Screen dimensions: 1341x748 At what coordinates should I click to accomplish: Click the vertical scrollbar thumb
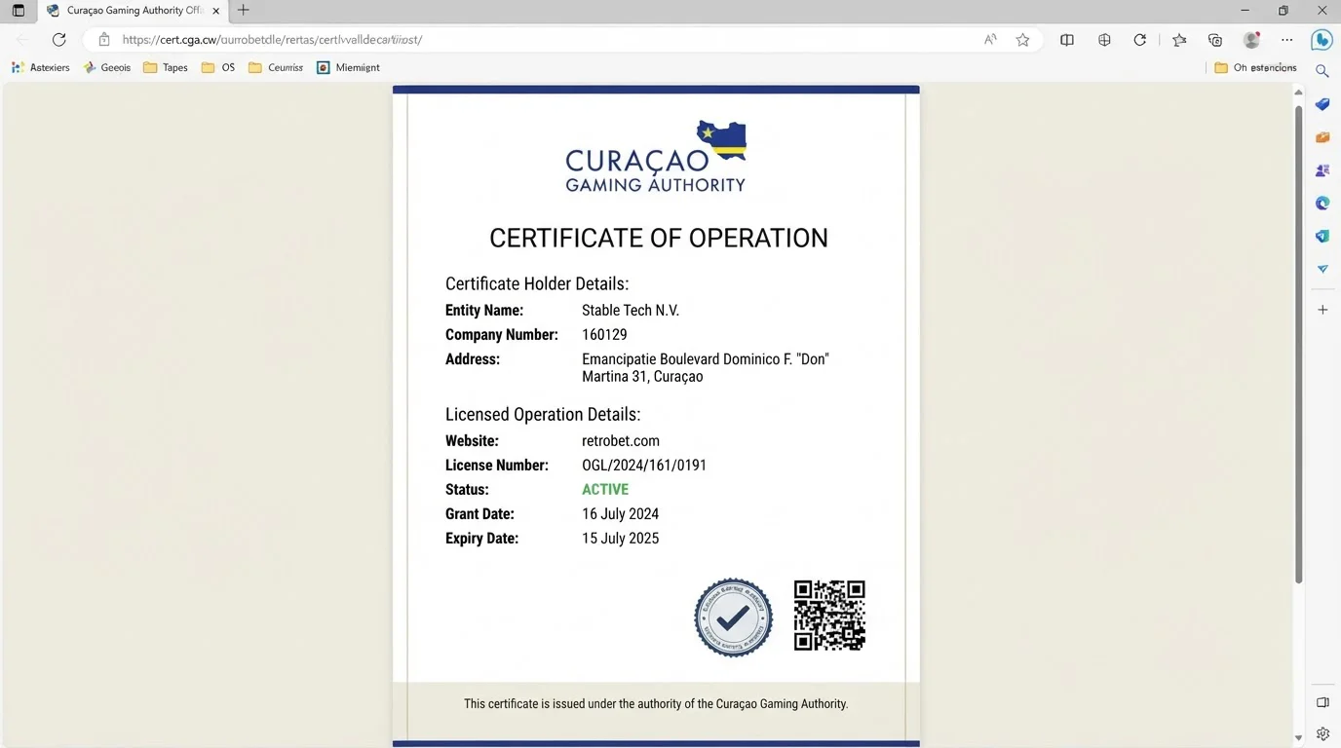pos(1298,345)
